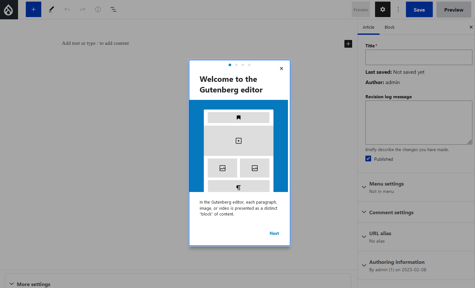475x288 pixels.
Task: Expand the Menu settings section
Action: click(x=416, y=187)
